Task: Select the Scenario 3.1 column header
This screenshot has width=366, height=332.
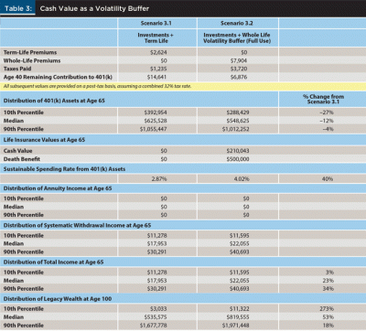Action: [x=157, y=23]
